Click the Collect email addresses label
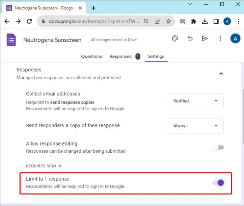Viewport: 244px width, 206px height. coord(53,94)
